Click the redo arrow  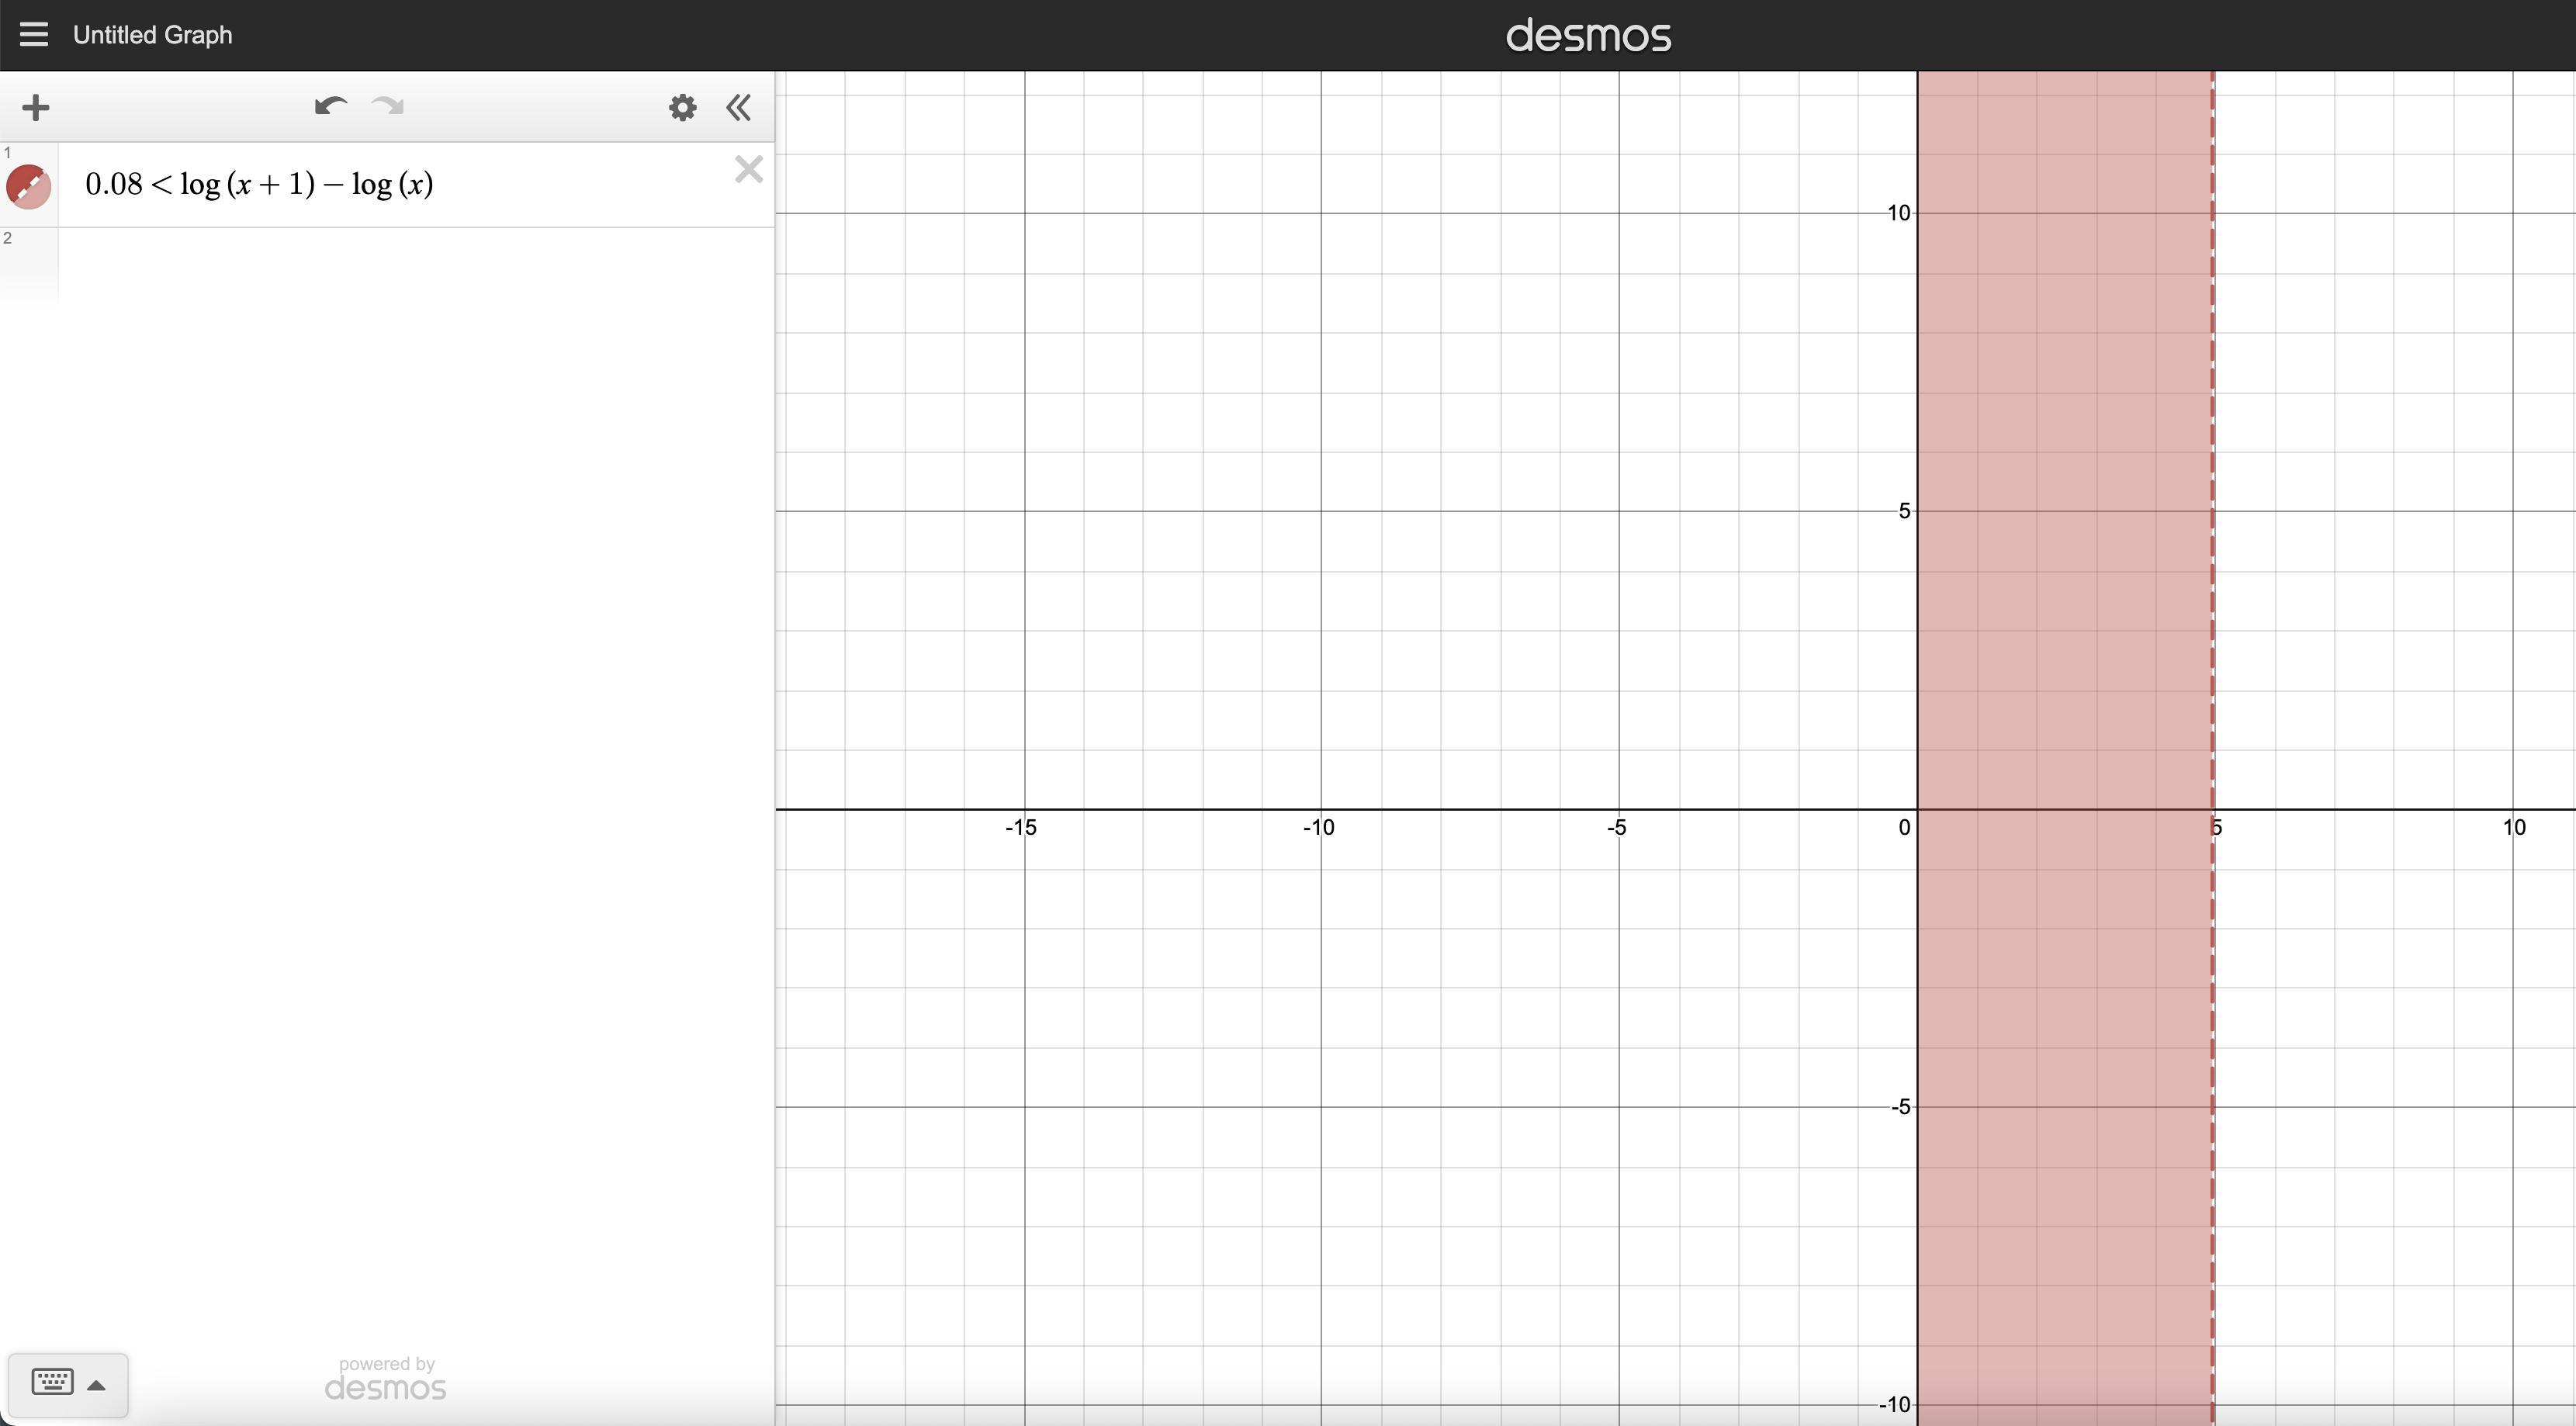[x=388, y=106]
